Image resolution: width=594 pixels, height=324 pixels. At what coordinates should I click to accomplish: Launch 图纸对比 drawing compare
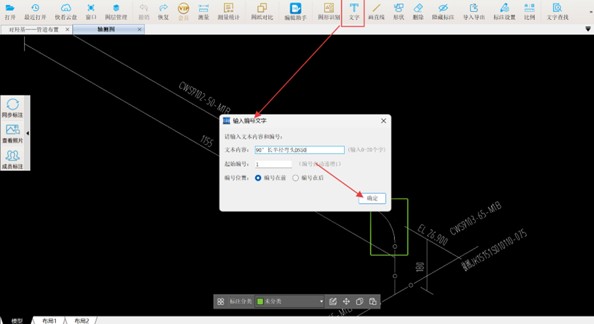(x=262, y=12)
